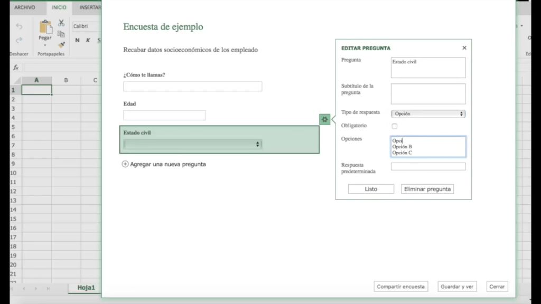Click the Undo arrow icon
This screenshot has width=541, height=304.
pyautogui.click(x=19, y=26)
